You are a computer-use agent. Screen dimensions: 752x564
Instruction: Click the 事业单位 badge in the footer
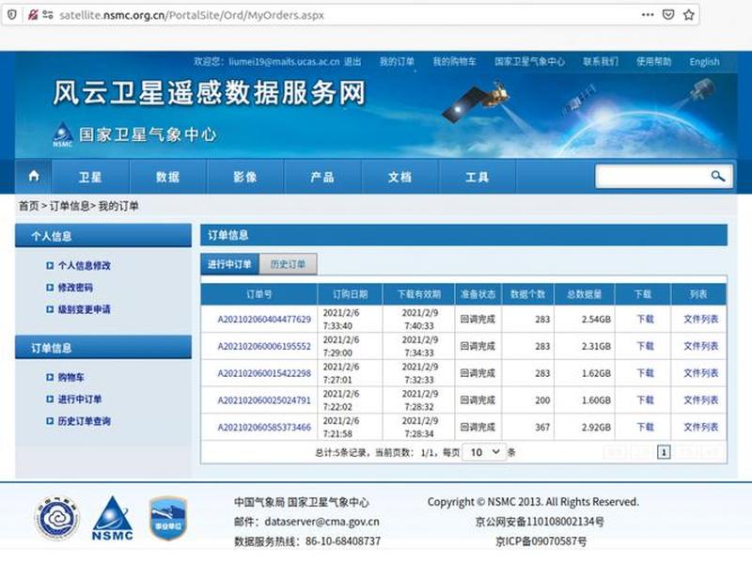(x=168, y=519)
